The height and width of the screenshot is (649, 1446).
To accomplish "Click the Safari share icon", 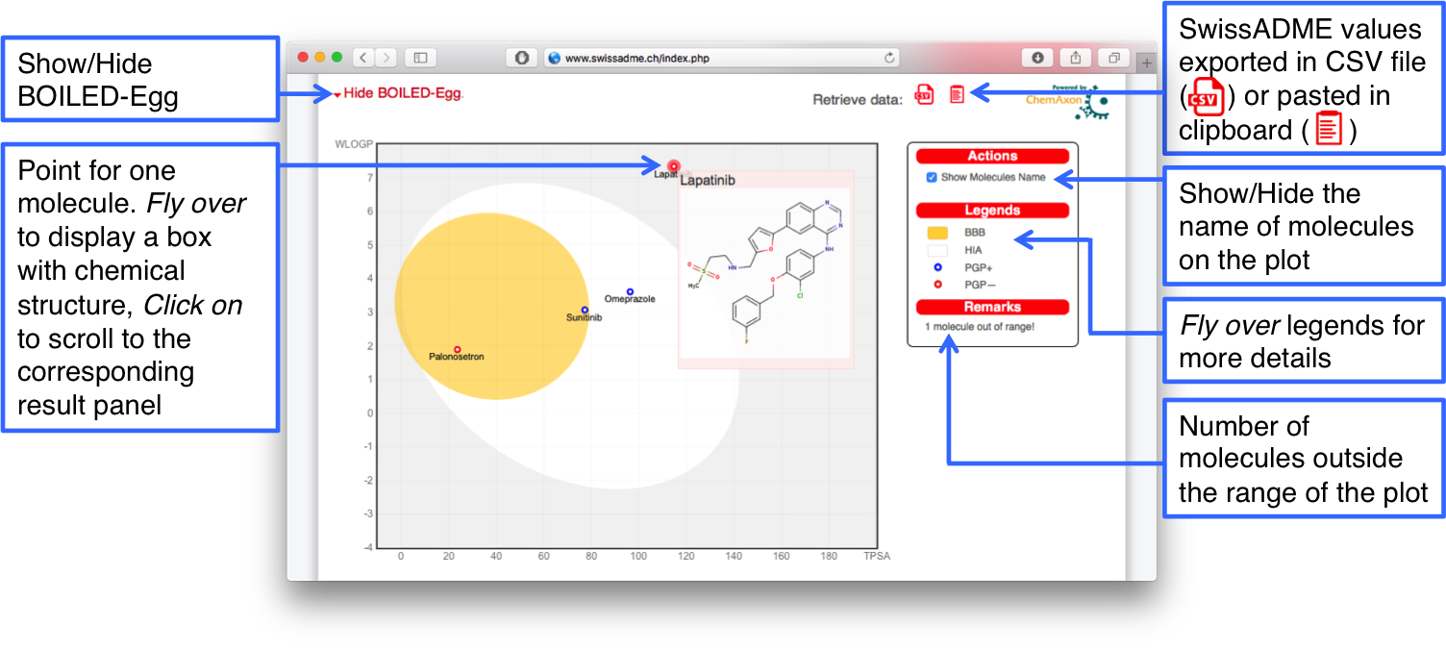I will coord(1075,58).
